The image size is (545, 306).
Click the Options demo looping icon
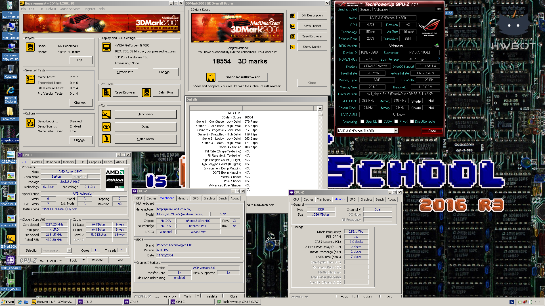pyautogui.click(x=30, y=123)
